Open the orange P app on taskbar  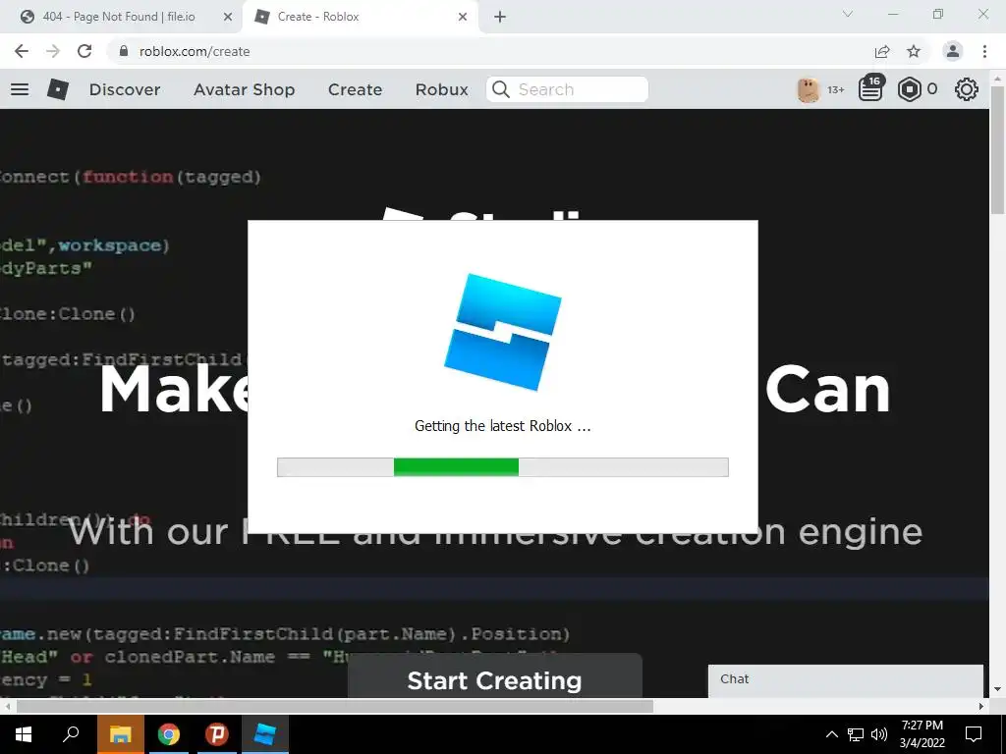[217, 734]
